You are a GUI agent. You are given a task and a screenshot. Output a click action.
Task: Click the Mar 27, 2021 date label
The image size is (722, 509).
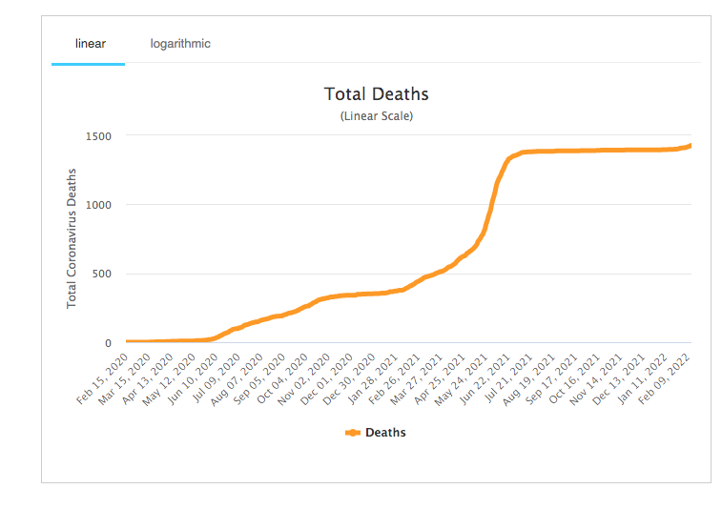(x=420, y=379)
